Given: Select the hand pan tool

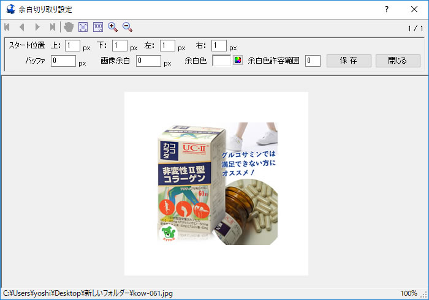Looking at the screenshot, I should click(69, 27).
